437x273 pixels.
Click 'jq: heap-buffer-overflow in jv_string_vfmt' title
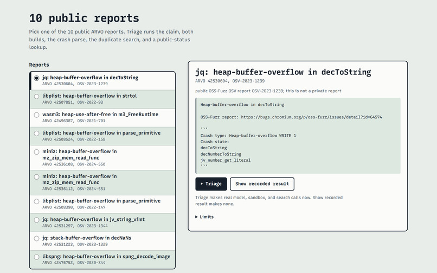(93, 219)
